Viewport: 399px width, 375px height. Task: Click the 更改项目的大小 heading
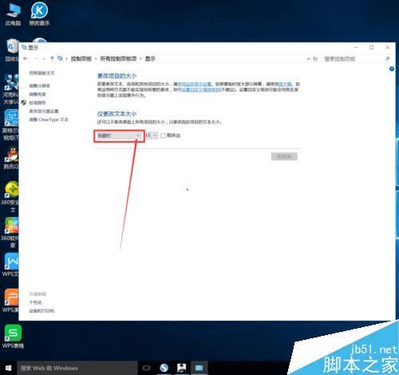(x=117, y=76)
